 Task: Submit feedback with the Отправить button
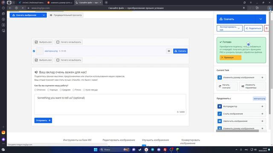pos(43,120)
